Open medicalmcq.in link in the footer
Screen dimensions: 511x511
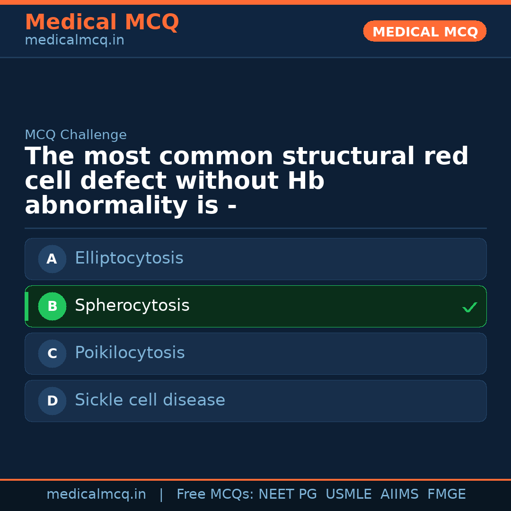click(96, 494)
